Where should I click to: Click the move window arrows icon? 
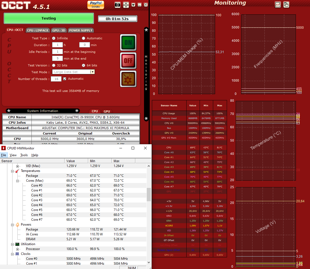coord(126,5)
